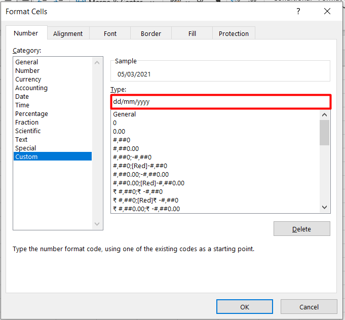Screen dimensions: 345x320
Task: Select the #,##0.00;[Red]-#,##0.00 format code
Action: [x=216, y=183]
